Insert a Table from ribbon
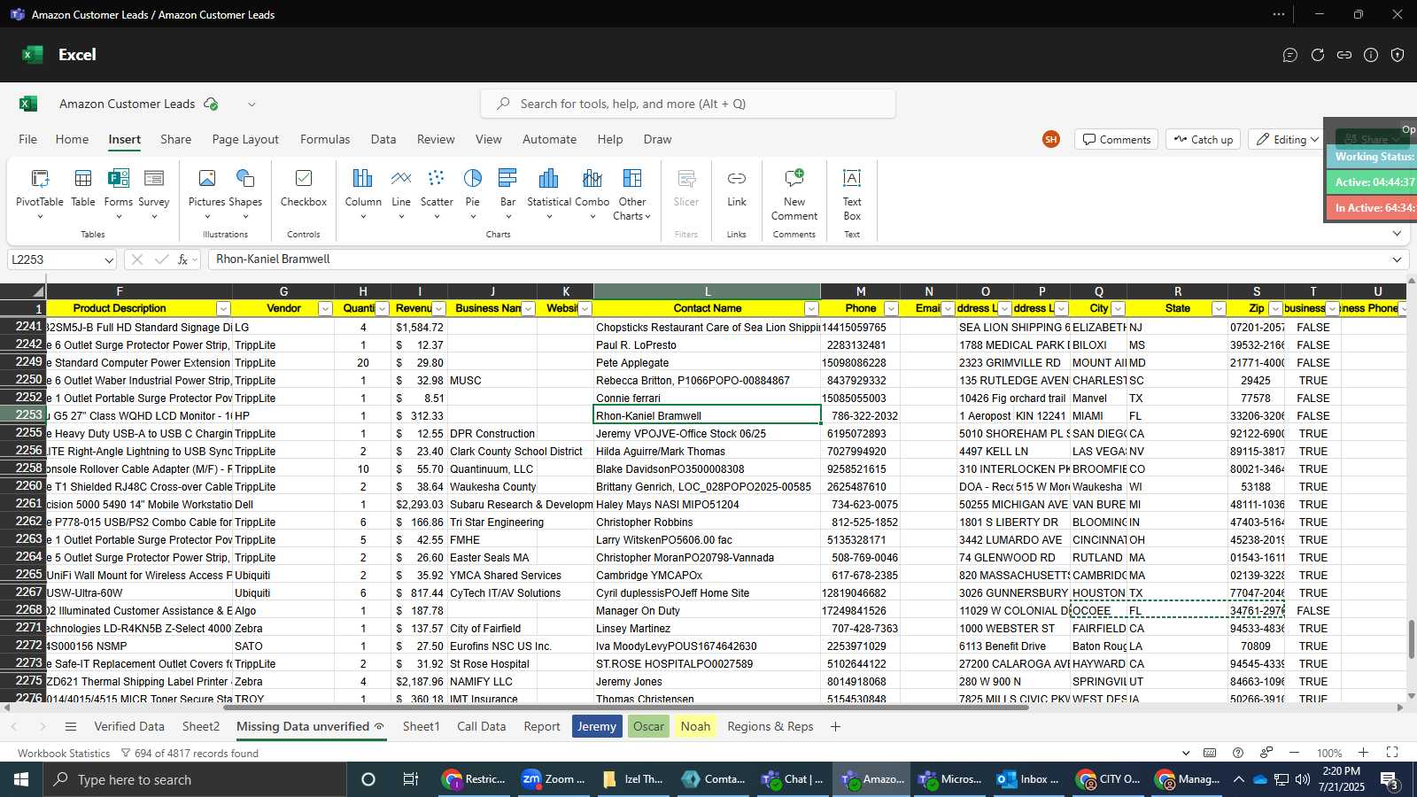The width and height of the screenshot is (1417, 797). tap(83, 188)
